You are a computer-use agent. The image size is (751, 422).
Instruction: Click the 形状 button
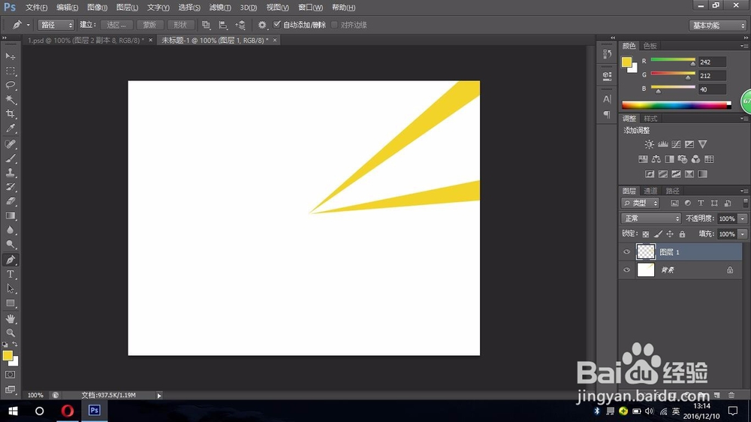pos(180,25)
